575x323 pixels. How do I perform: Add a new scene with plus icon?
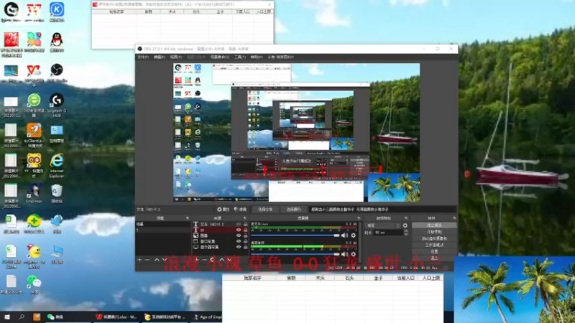pyautogui.click(x=139, y=260)
